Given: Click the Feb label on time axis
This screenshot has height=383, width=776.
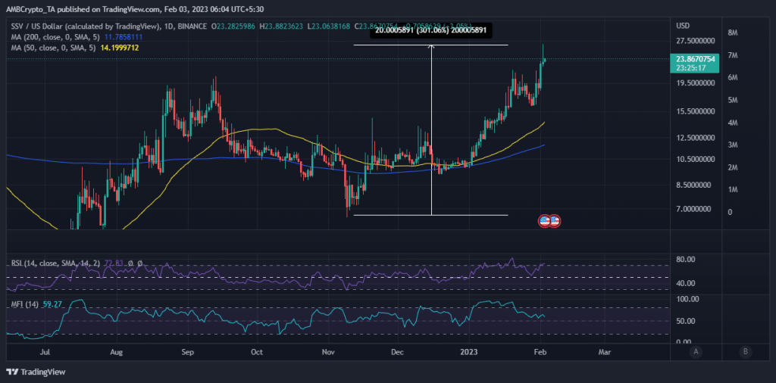Looking at the screenshot, I should coord(539,352).
